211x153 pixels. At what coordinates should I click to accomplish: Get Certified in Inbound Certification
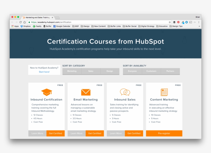[x=55, y=133]
